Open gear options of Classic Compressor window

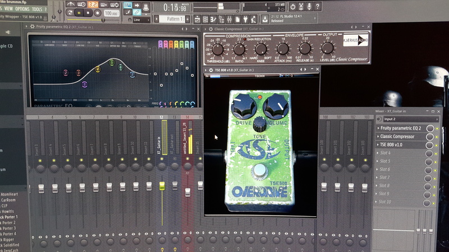point(211,29)
